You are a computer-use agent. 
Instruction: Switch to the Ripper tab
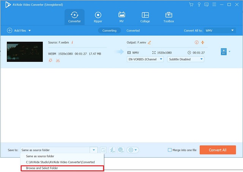98,17
